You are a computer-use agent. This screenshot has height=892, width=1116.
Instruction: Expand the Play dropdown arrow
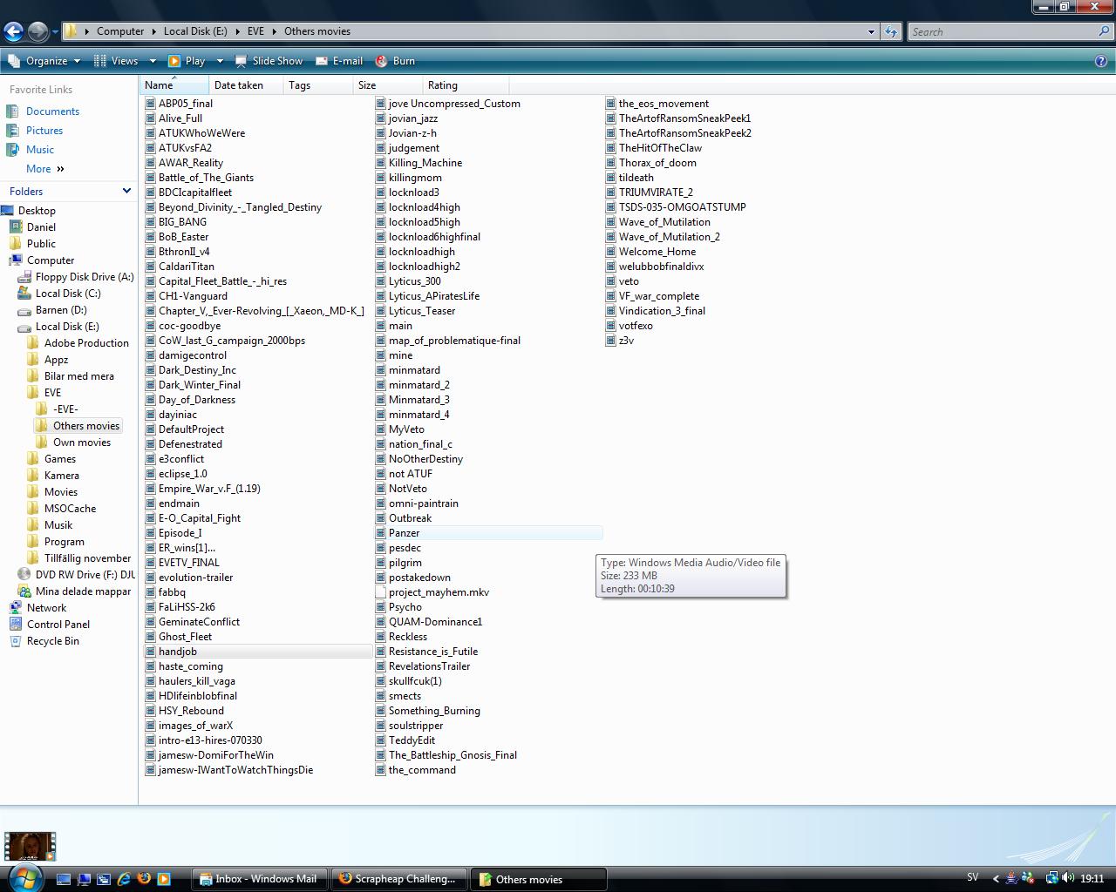(220, 61)
